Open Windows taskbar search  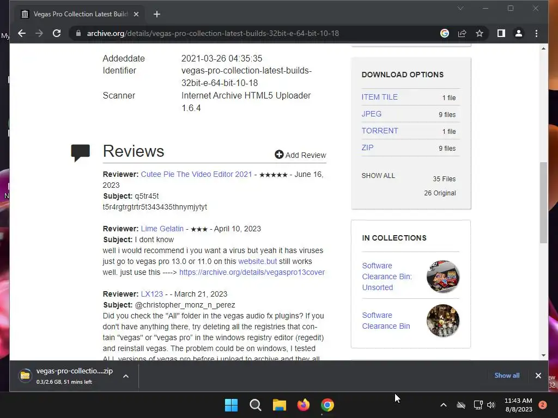pos(255,405)
